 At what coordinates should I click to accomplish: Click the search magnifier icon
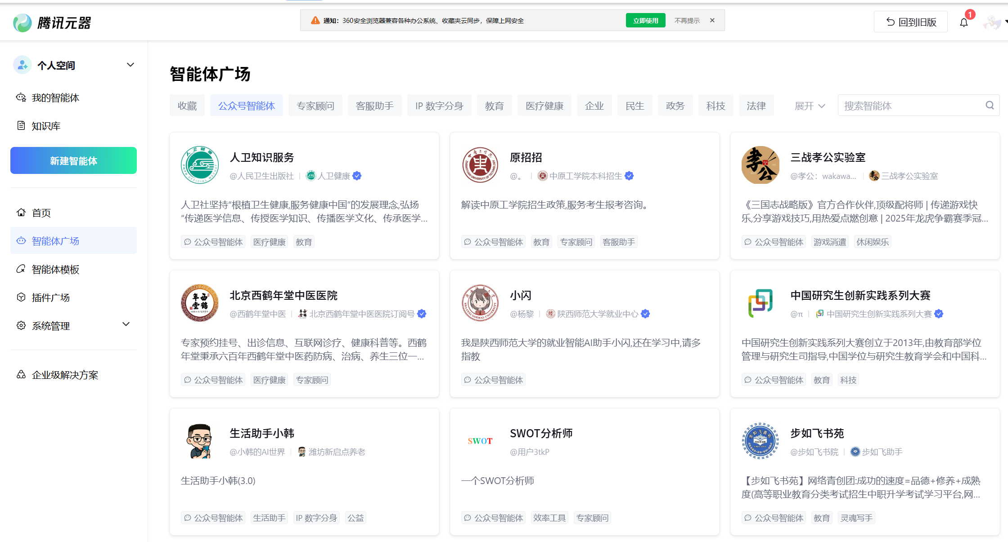[990, 105]
